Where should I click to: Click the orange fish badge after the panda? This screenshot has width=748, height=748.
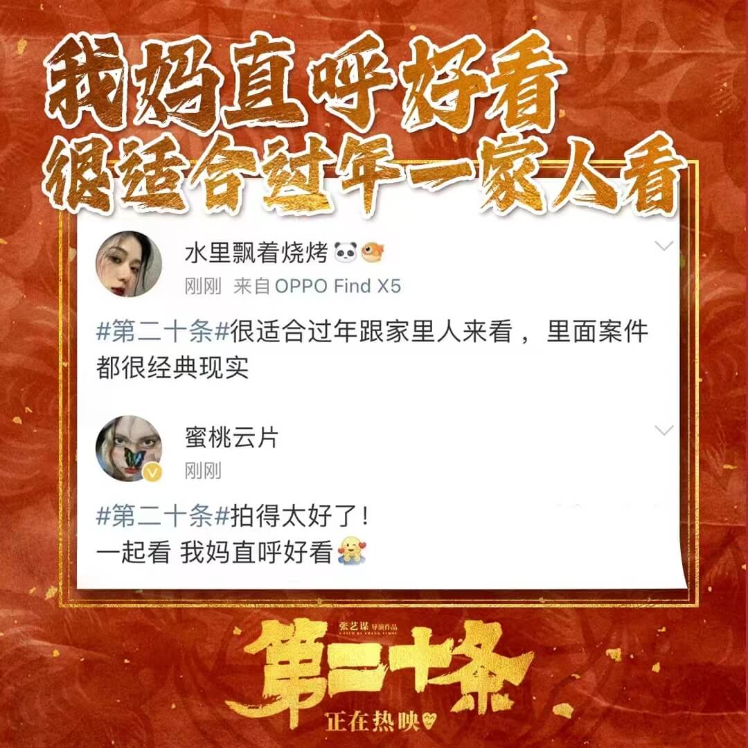[x=373, y=252]
